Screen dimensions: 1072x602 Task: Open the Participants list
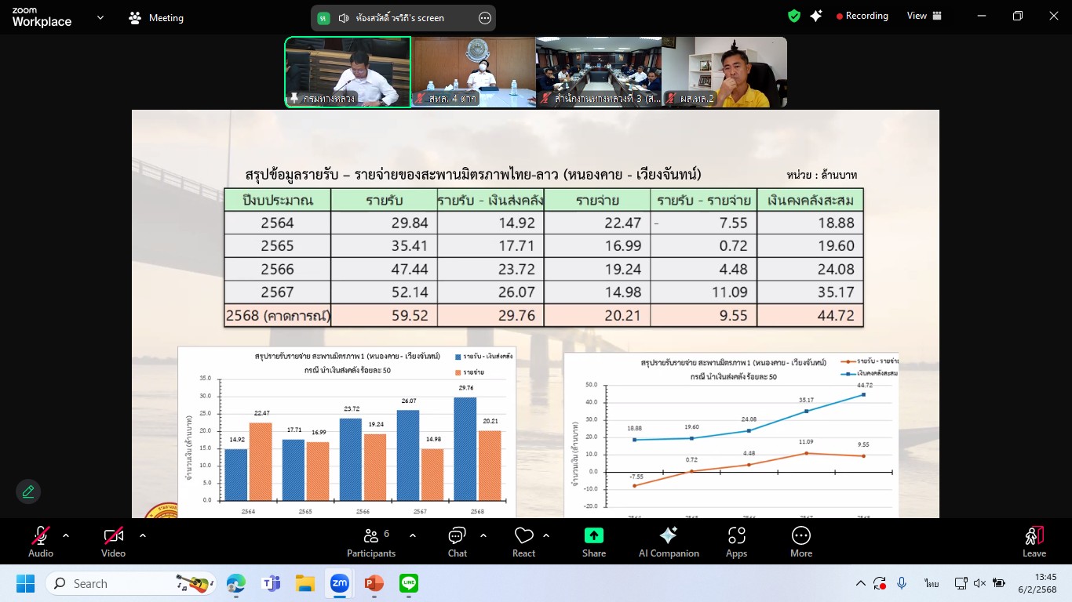coord(371,542)
